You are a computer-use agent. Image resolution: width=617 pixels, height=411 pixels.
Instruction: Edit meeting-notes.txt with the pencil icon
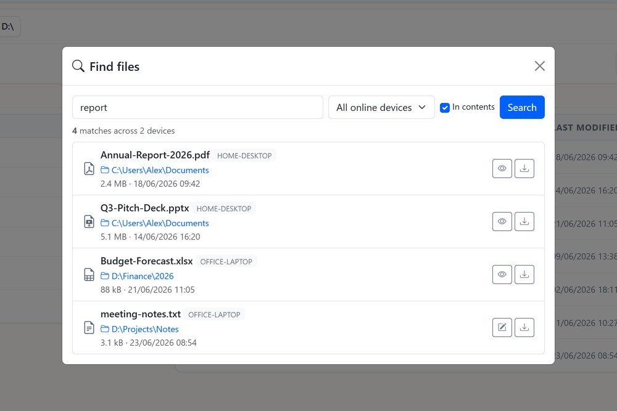click(x=502, y=327)
